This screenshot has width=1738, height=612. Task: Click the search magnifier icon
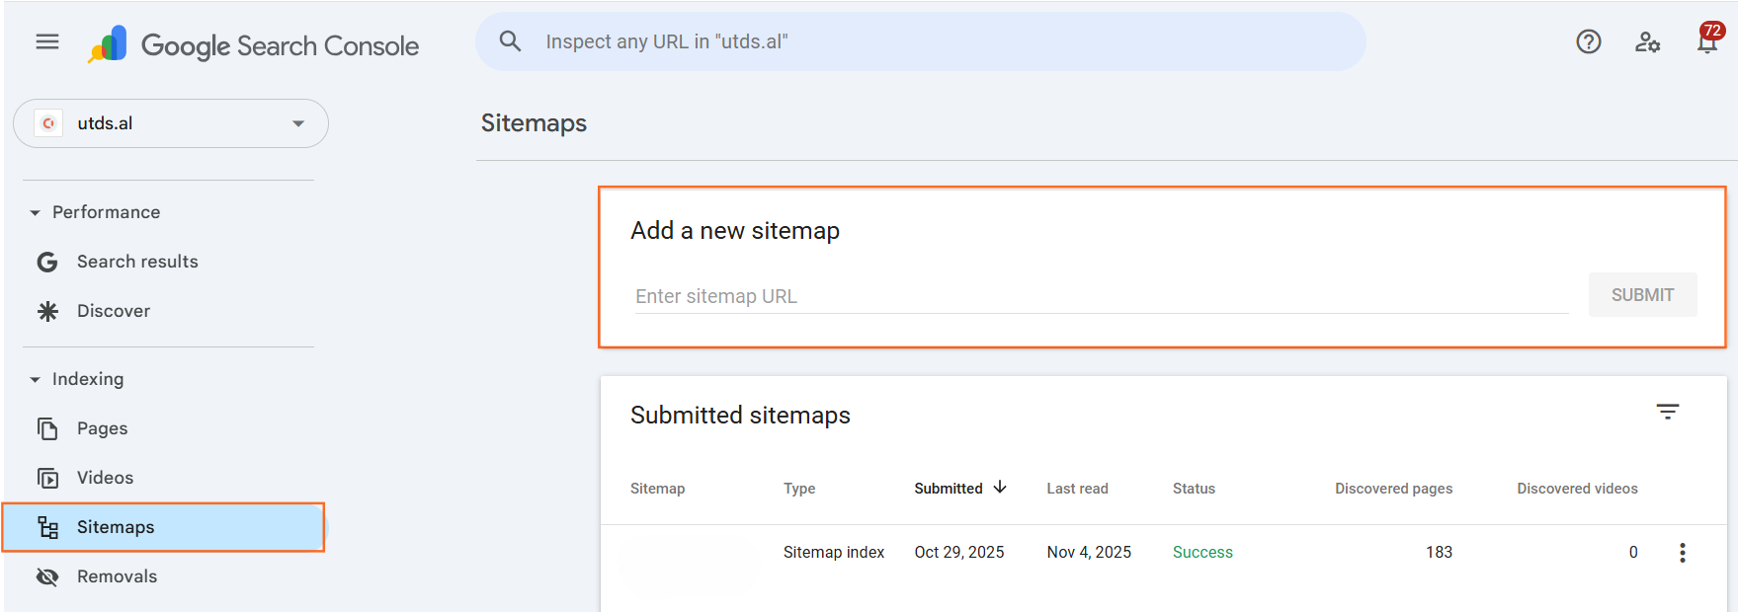click(510, 41)
